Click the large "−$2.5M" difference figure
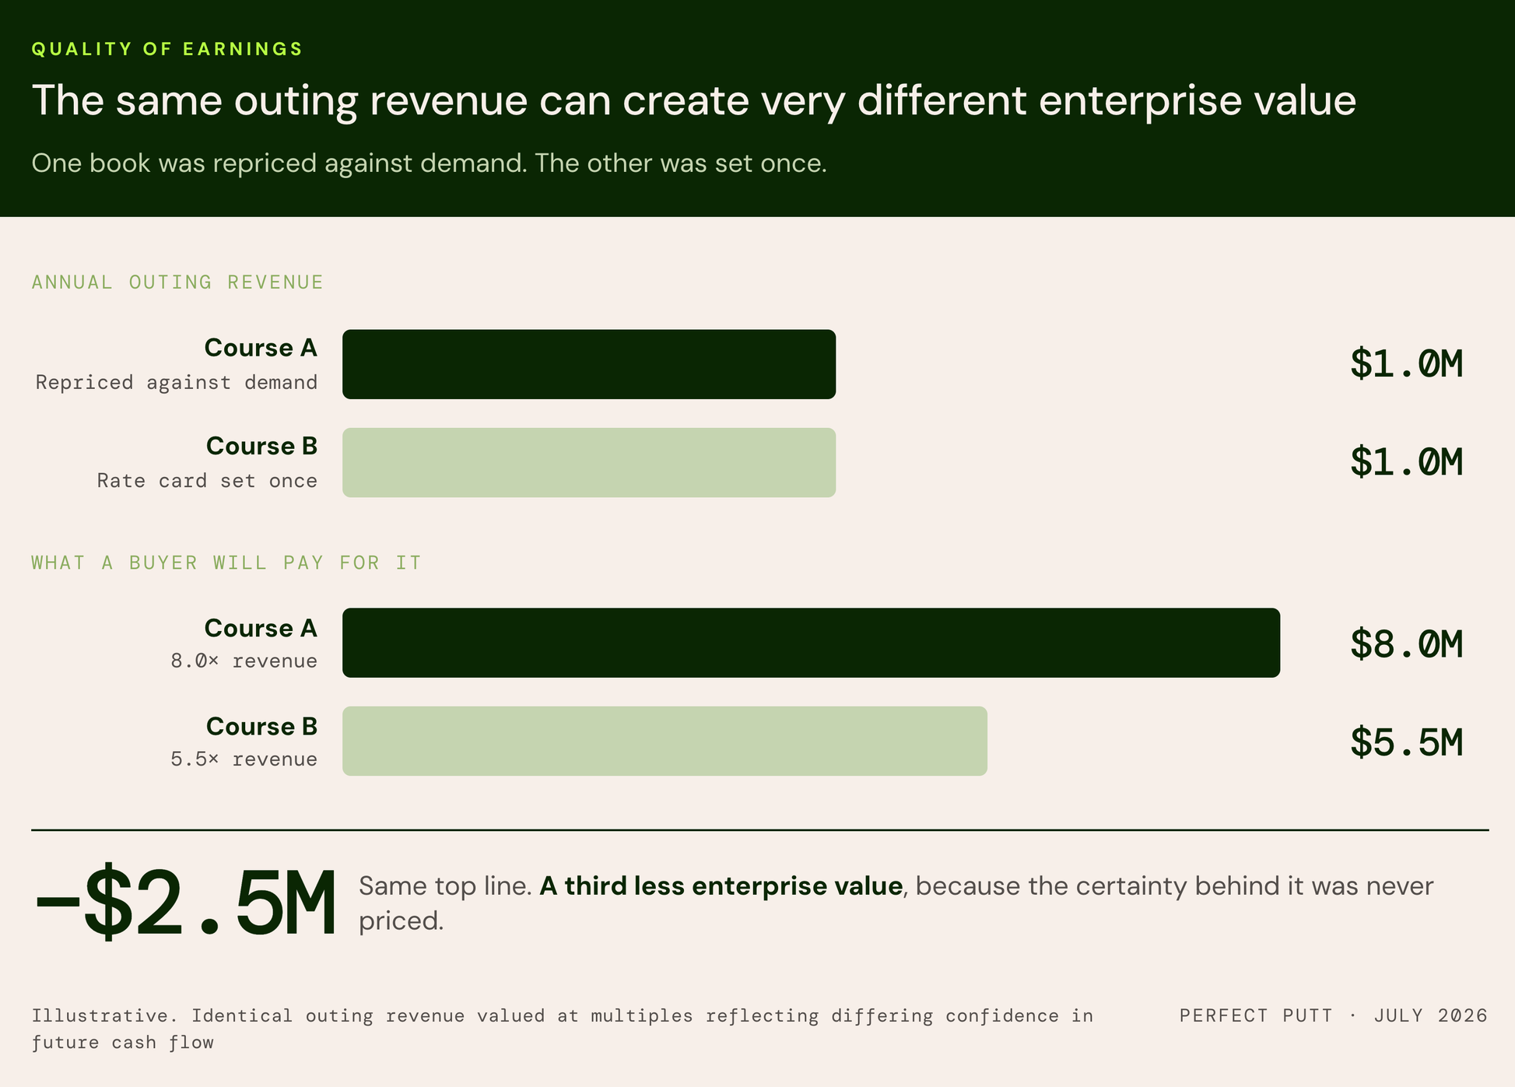Image resolution: width=1515 pixels, height=1087 pixels. click(185, 902)
